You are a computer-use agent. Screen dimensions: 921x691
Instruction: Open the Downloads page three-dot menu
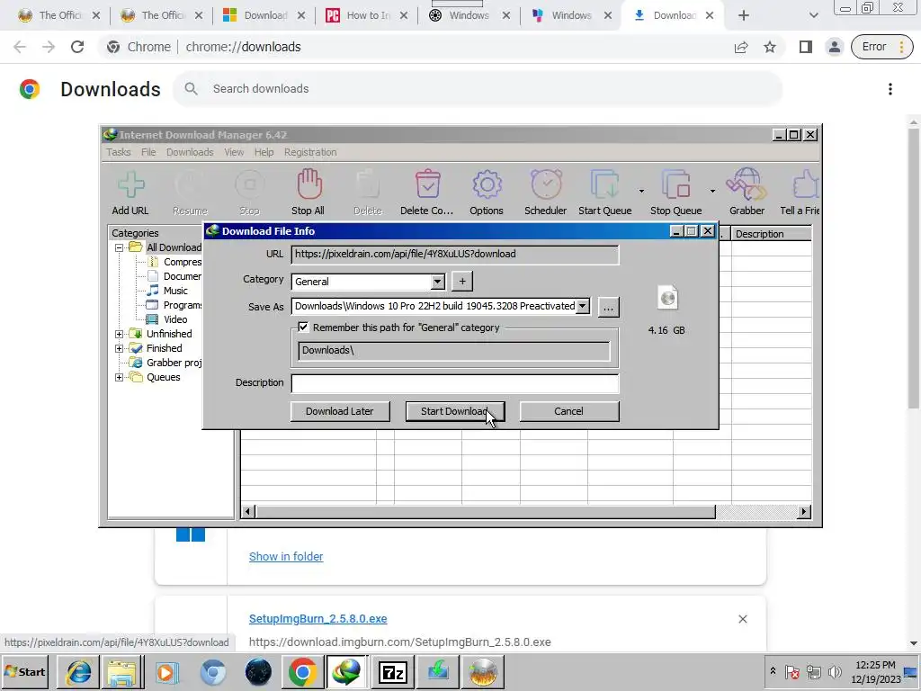click(890, 89)
